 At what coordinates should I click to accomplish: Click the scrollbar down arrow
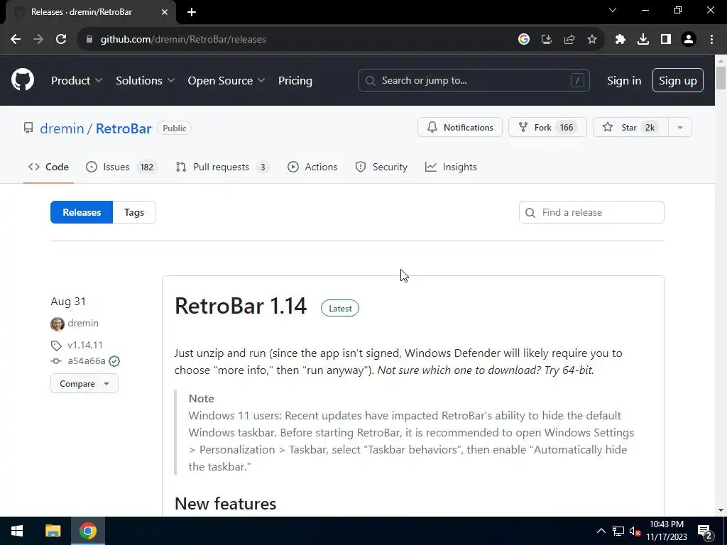coord(721,510)
